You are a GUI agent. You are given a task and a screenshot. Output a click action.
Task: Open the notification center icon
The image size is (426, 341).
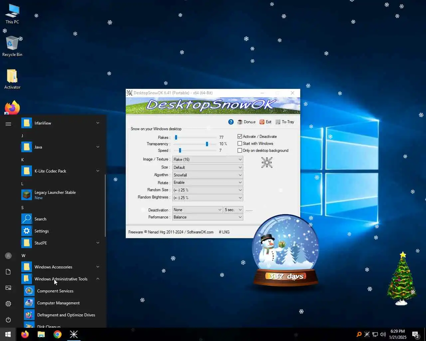point(415,334)
